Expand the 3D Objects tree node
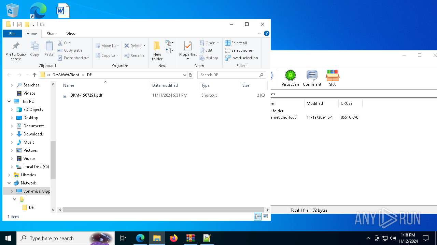The height and width of the screenshot is (245, 437). click(x=12, y=110)
